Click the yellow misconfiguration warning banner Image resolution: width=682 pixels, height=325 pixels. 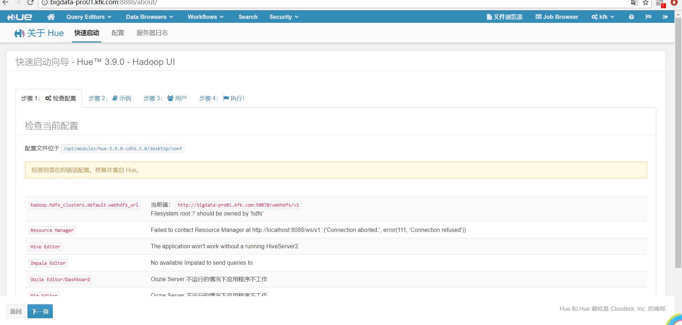point(336,170)
